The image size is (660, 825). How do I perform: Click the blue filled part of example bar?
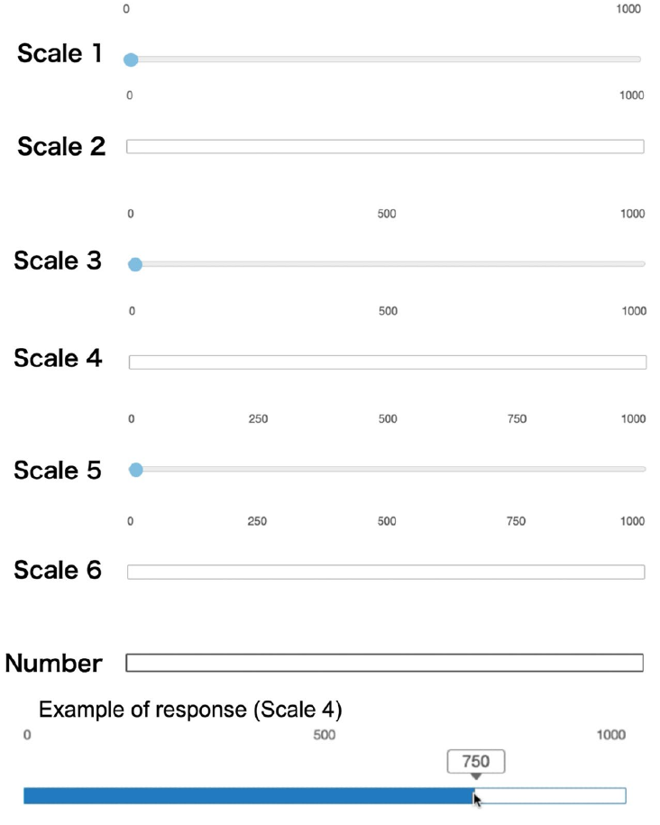pyautogui.click(x=249, y=796)
